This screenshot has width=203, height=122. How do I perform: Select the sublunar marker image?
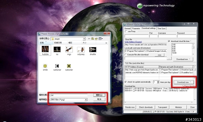[x=57, y=67]
